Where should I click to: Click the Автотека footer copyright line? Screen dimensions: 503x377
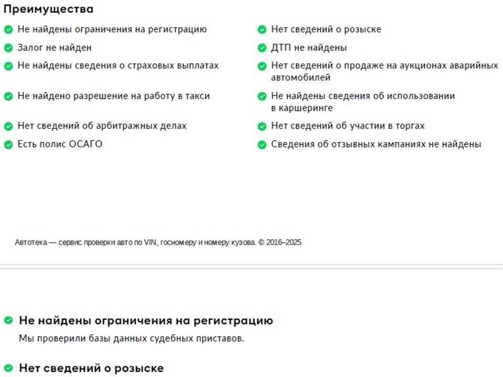(158, 242)
